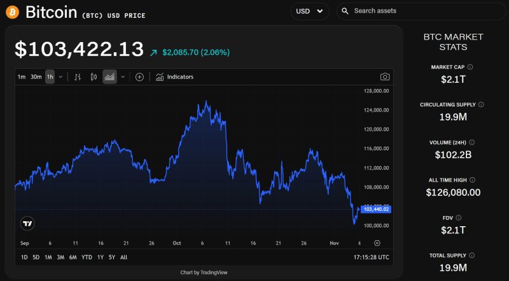
Task: Toggle the 30m interval
Action: (36, 77)
